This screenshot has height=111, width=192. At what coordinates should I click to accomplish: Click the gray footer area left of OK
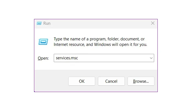tap(51, 81)
